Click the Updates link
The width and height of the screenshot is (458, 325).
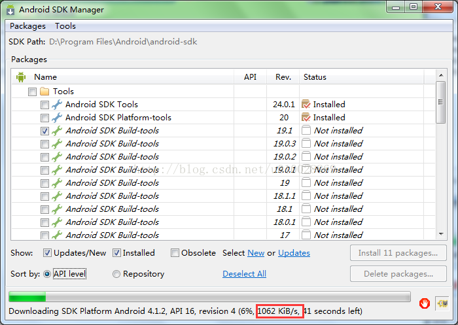[x=294, y=253]
